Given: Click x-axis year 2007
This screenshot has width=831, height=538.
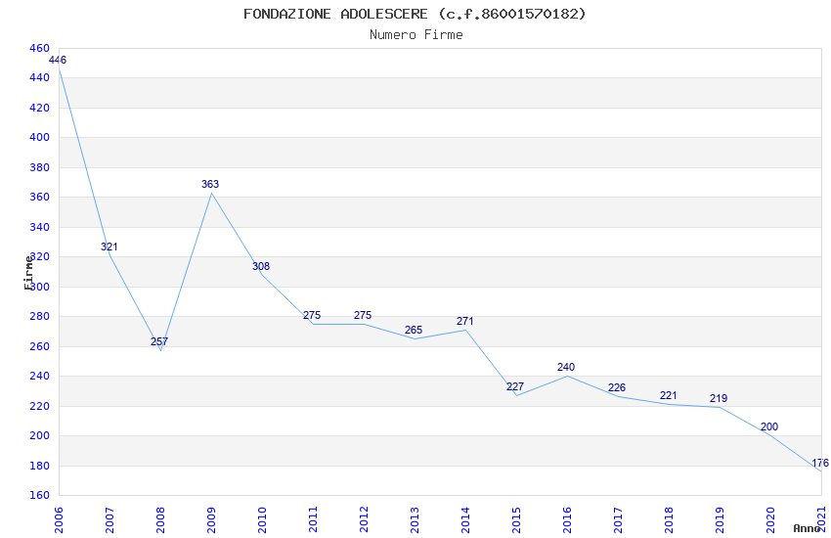Looking at the screenshot, I should pyautogui.click(x=109, y=519).
